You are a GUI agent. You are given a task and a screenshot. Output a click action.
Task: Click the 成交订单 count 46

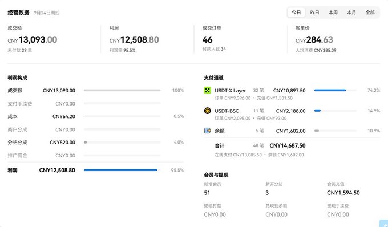pyautogui.click(x=207, y=39)
